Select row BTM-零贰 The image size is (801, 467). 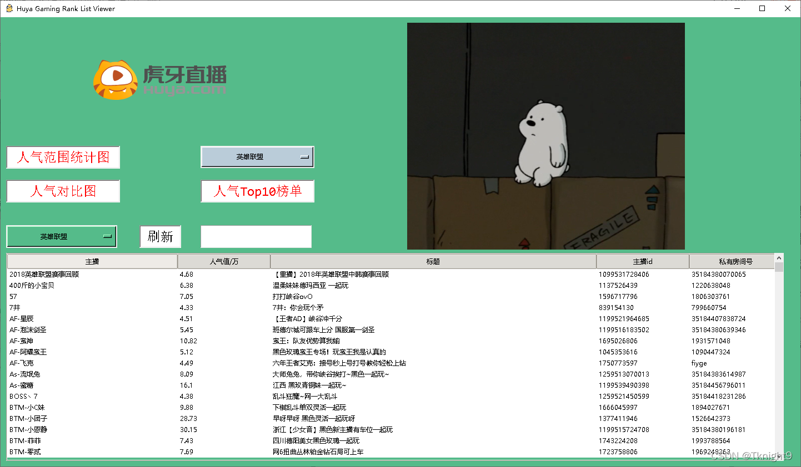391,451
